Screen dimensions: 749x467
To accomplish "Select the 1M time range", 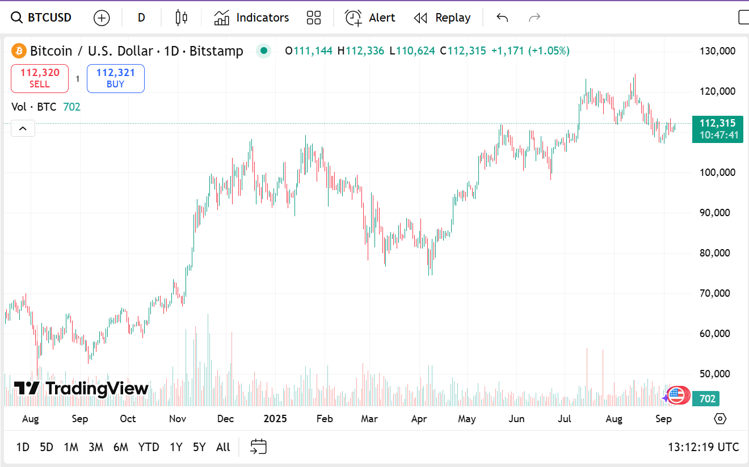I will (x=71, y=447).
